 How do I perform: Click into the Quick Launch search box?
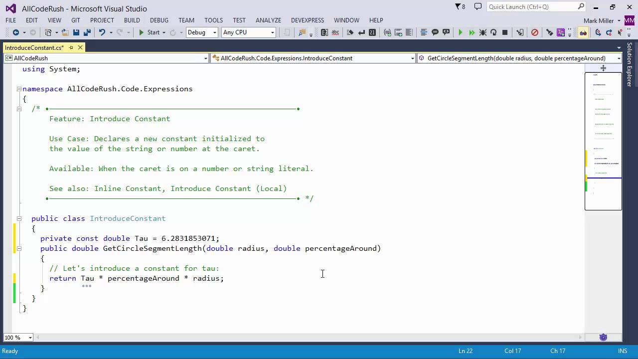click(532, 6)
